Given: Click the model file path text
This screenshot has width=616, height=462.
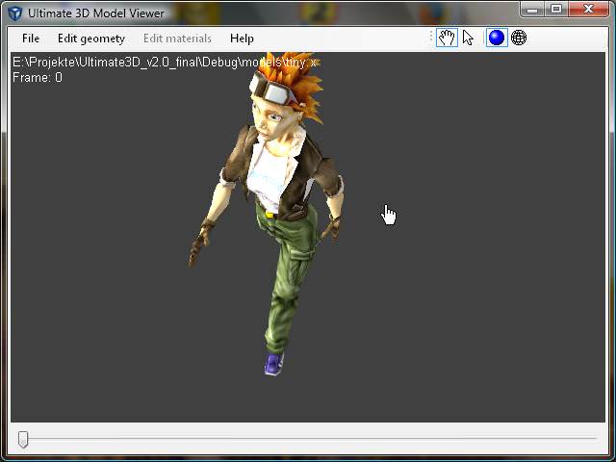Looking at the screenshot, I should point(165,63).
